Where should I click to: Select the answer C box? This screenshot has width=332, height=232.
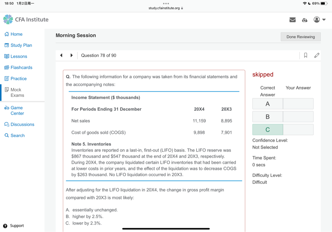tap(267, 130)
